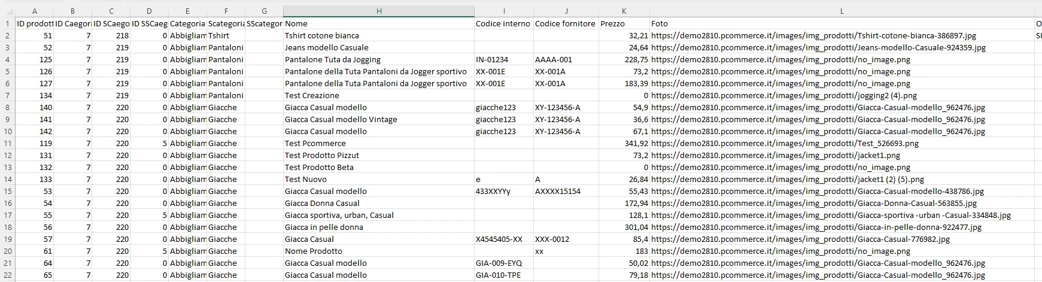Select internal code '433XXYYy'
Screen dimensions: 1042x282
[504, 191]
